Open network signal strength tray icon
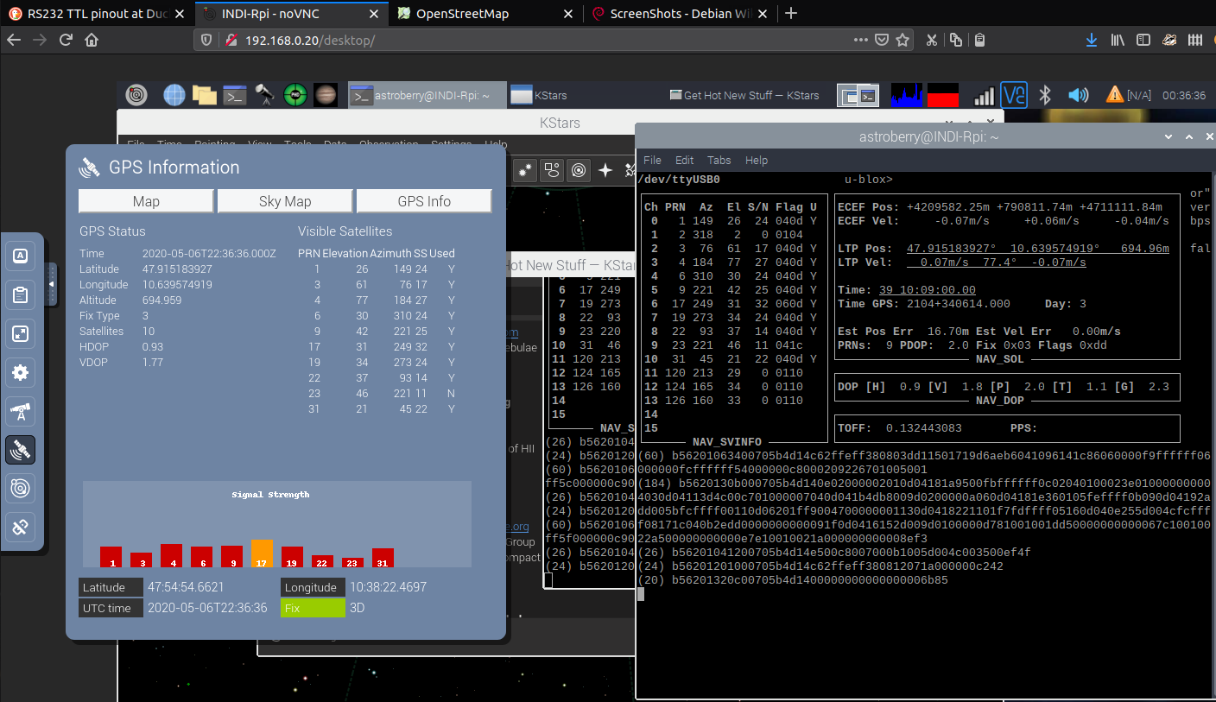The height and width of the screenshot is (702, 1216). (x=984, y=95)
